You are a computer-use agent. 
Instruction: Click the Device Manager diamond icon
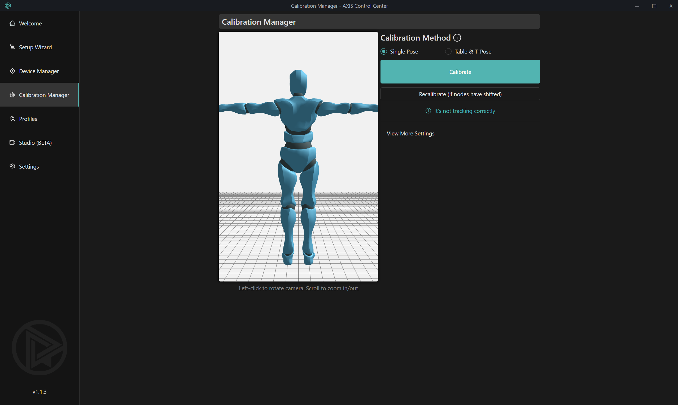pos(12,71)
